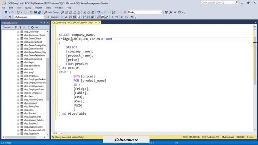
Task: Select dbo.employee in Object Explorer
Action: pyautogui.click(x=31, y=76)
